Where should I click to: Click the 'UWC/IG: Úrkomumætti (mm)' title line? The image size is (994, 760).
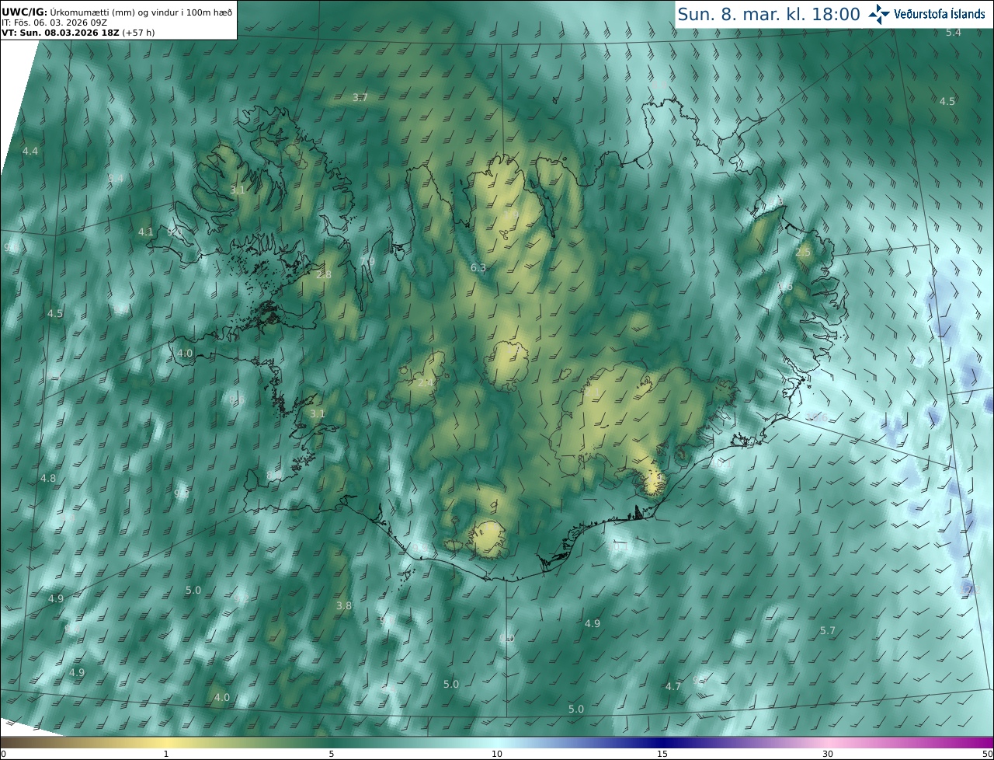pyautogui.click(x=117, y=12)
